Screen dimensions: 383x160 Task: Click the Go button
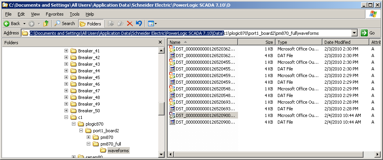click(368, 33)
